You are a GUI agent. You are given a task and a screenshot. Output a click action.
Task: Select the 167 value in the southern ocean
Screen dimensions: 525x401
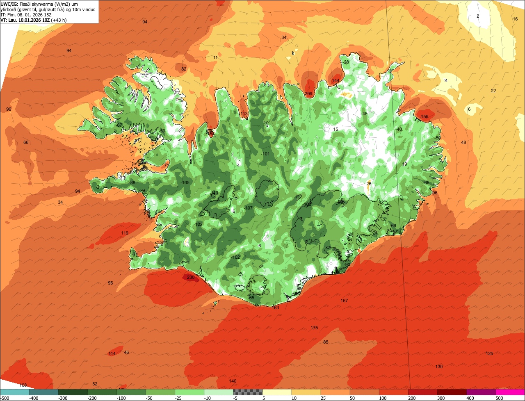tap(344, 301)
